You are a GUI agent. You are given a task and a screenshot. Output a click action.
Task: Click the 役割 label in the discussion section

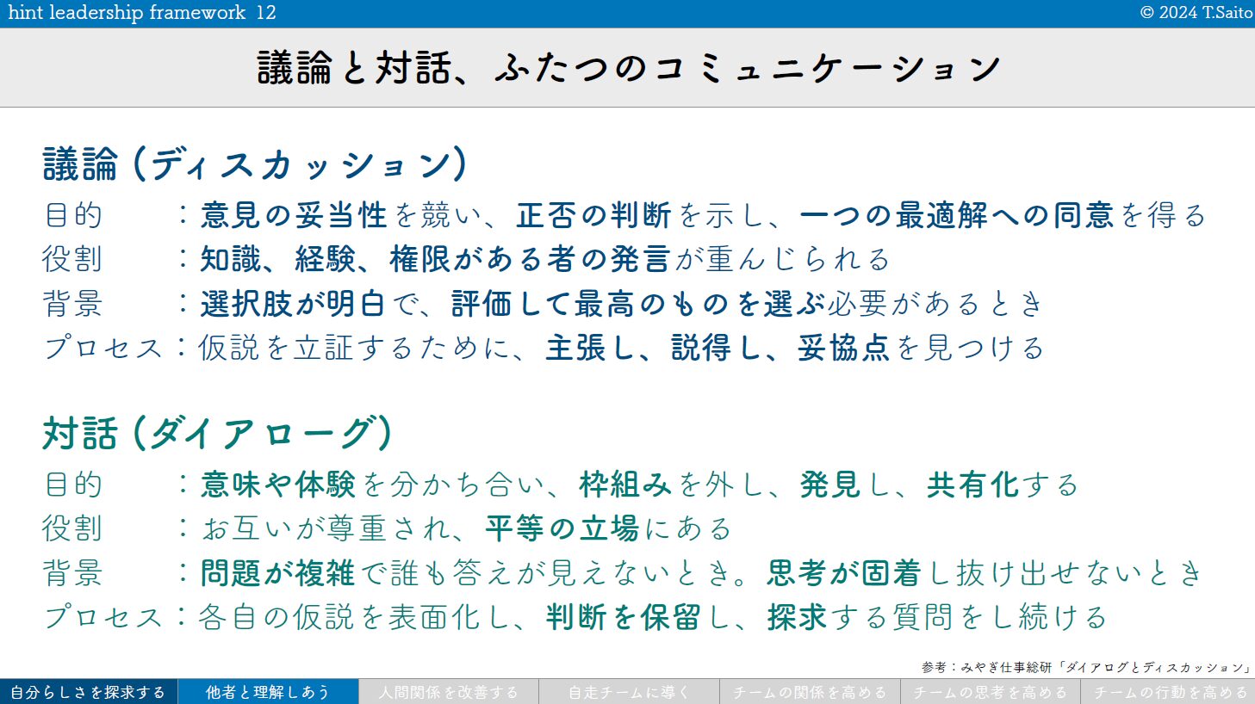coord(73,259)
